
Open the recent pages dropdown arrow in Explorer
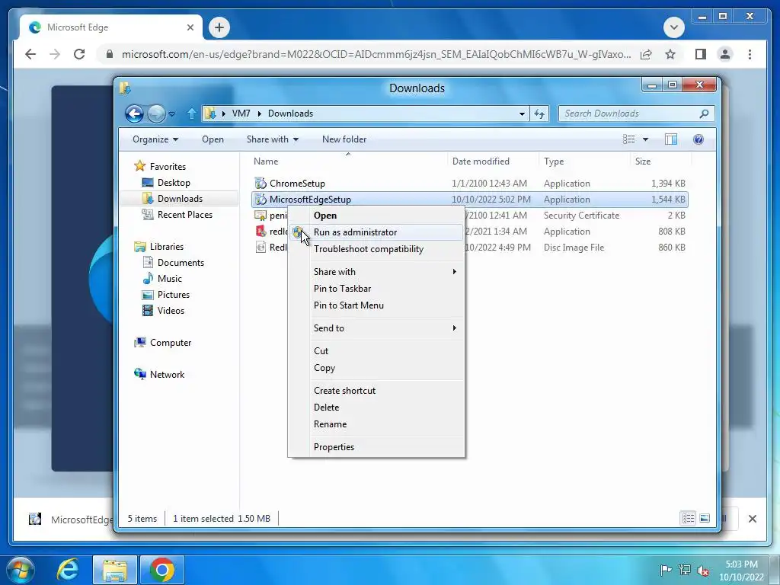point(171,114)
